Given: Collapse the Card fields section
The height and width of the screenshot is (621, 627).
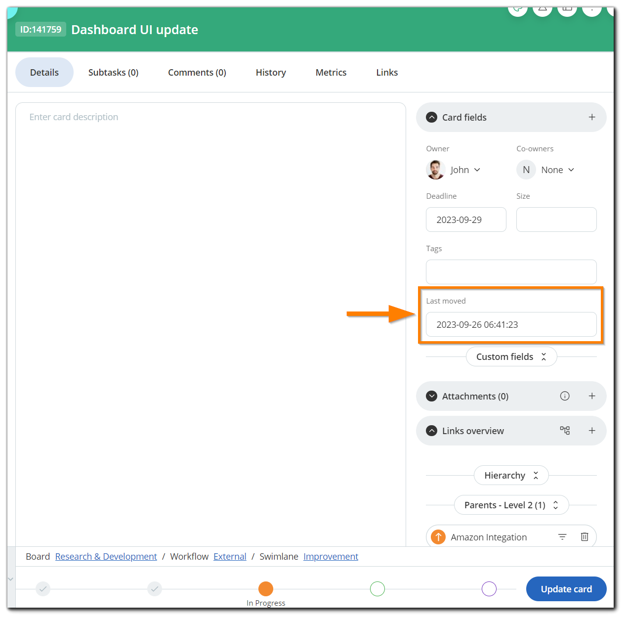Looking at the screenshot, I should pyautogui.click(x=432, y=117).
